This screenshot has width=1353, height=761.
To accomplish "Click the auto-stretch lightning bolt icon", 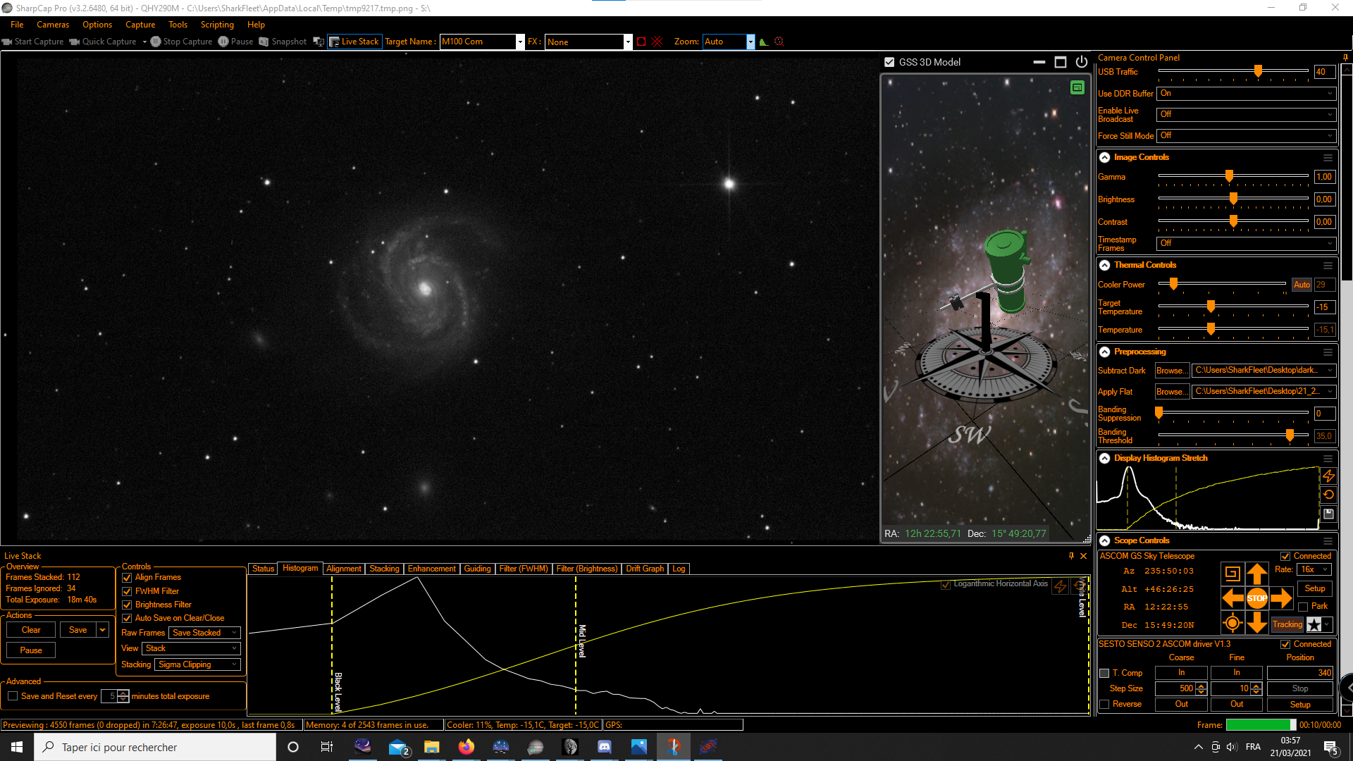I will pos(1328,476).
